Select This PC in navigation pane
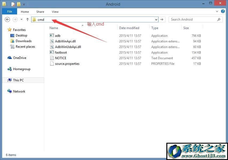This screenshot has width=228, height=160. (18, 80)
